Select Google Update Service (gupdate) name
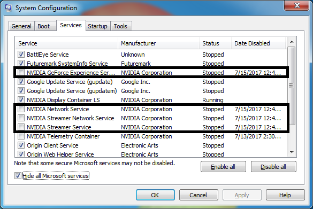This screenshot has width=313, height=209. [x=70, y=82]
